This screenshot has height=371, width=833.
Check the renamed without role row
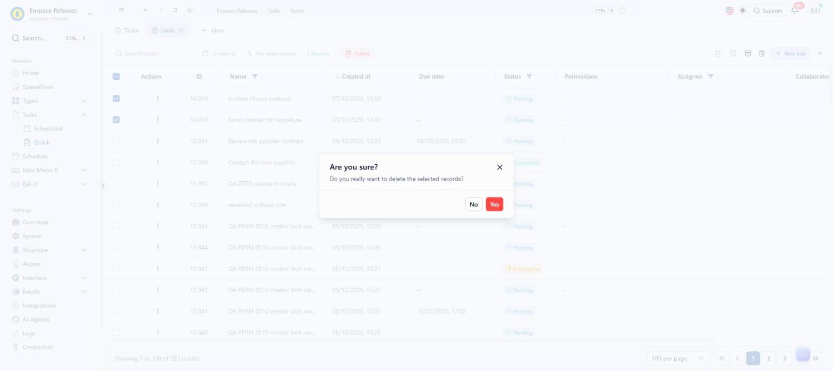[116, 205]
